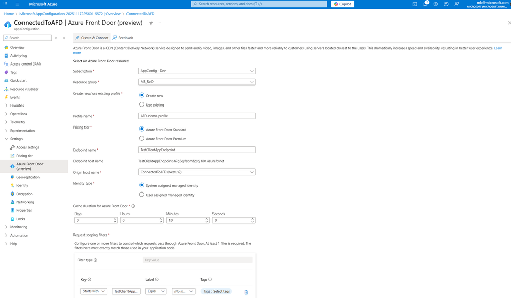
Task: Show the Cache duration info icon tooltip
Action: (x=133, y=206)
